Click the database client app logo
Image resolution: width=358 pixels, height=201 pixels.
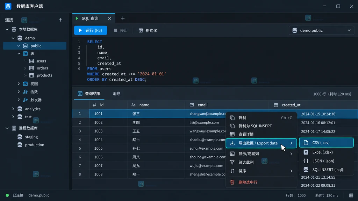pos(8,6)
